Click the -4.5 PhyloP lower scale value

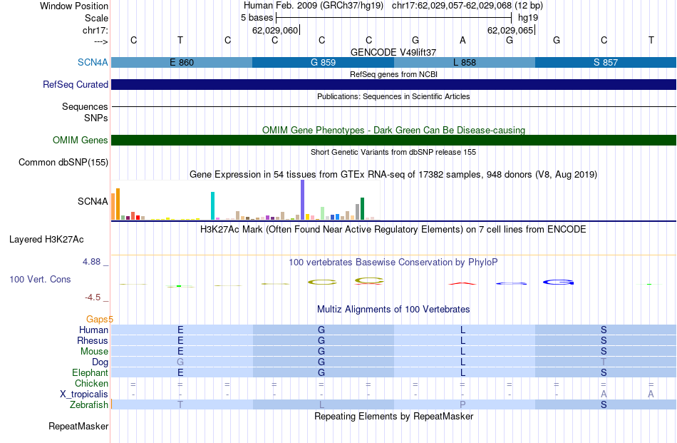[93, 297]
